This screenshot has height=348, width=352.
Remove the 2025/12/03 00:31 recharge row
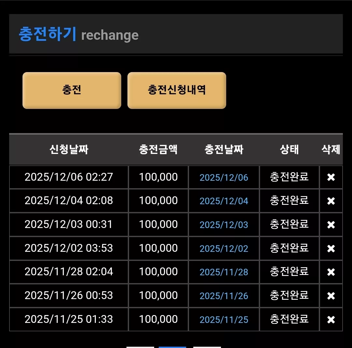pos(331,225)
